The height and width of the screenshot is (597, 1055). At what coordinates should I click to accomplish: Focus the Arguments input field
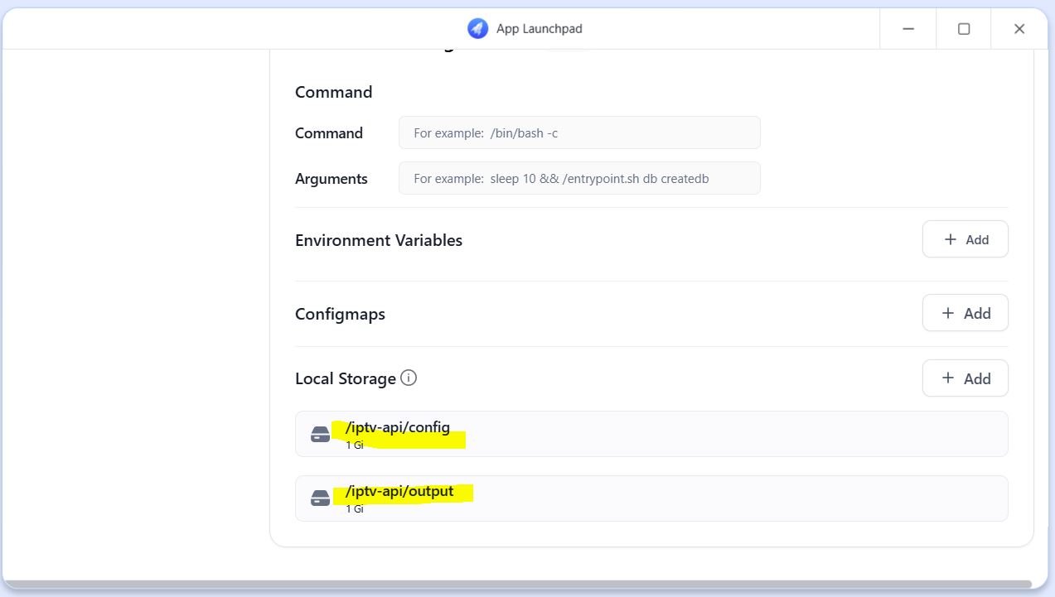tap(579, 178)
